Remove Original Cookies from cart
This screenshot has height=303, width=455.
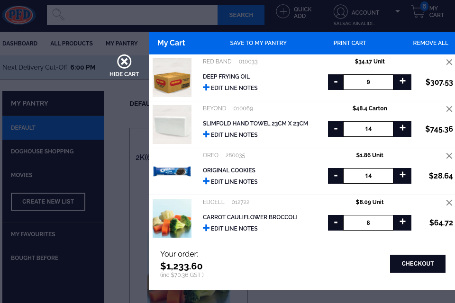[449, 156]
